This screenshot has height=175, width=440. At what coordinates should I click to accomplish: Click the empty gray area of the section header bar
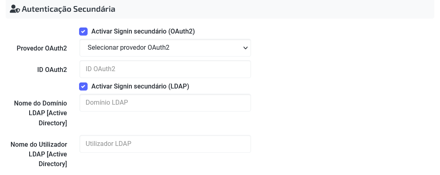275,9
